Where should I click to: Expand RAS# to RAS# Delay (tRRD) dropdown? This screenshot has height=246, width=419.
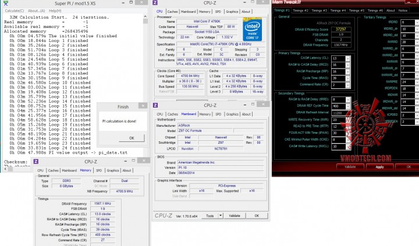[x=347, y=99]
